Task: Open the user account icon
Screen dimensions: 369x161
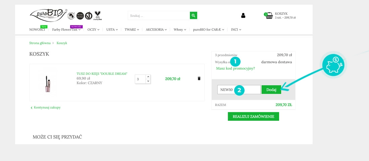Action: 243,15
